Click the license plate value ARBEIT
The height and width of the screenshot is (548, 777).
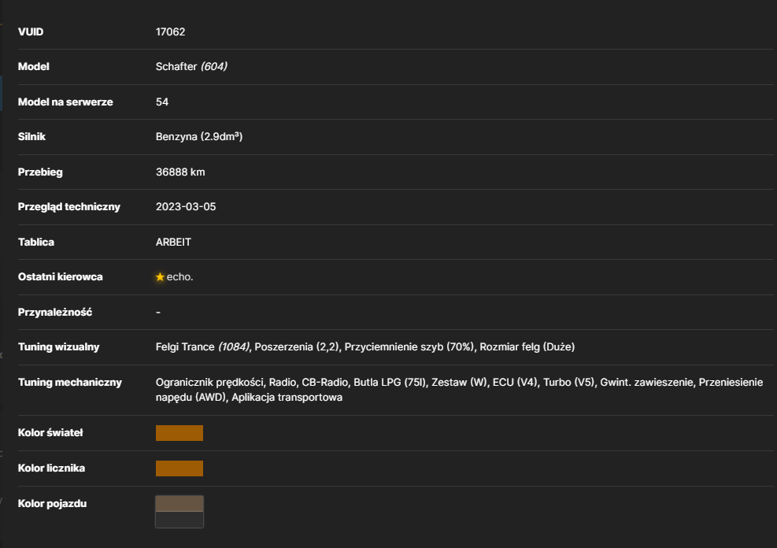[173, 243]
